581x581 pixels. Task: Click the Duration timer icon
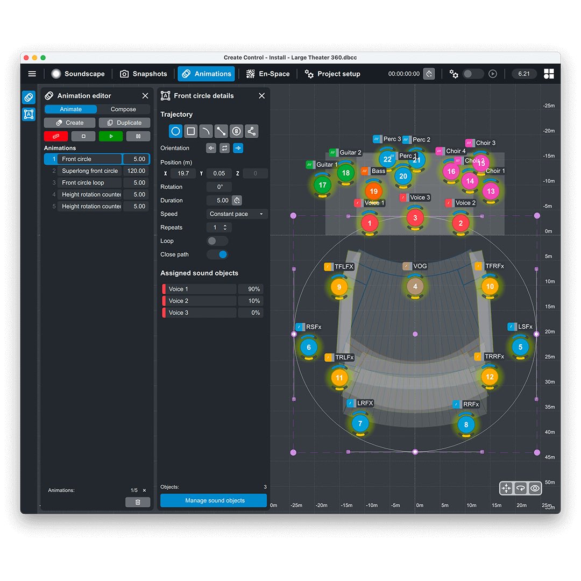(237, 201)
